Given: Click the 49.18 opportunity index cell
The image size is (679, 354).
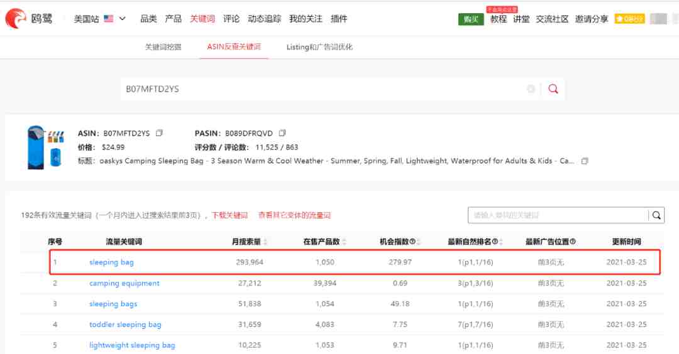Looking at the screenshot, I should coord(400,304).
